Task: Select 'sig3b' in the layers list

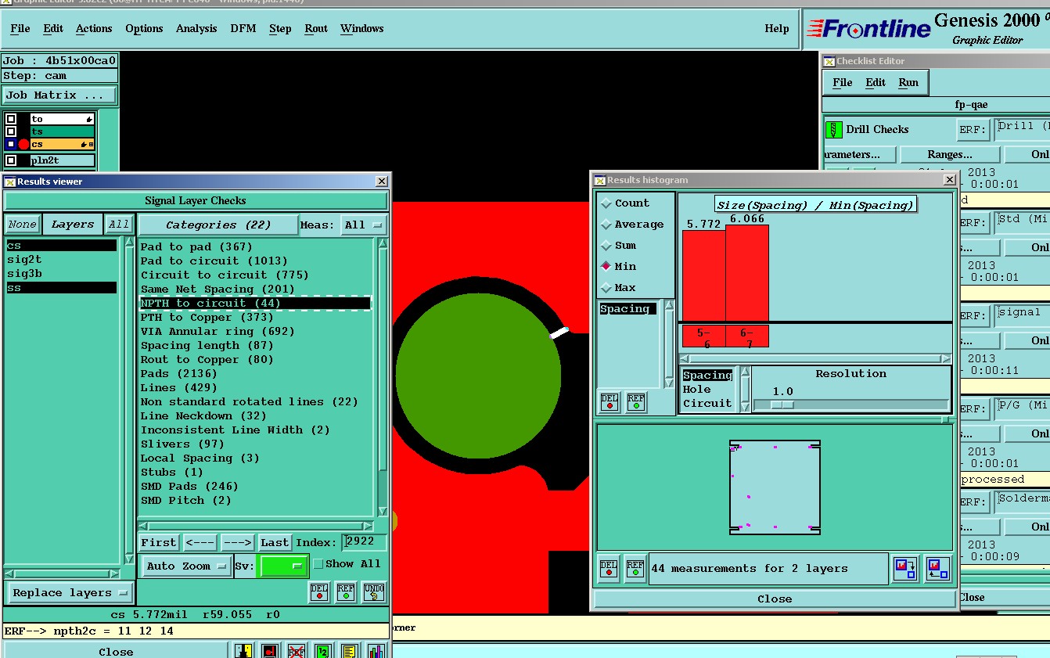Action: pyautogui.click(x=24, y=273)
